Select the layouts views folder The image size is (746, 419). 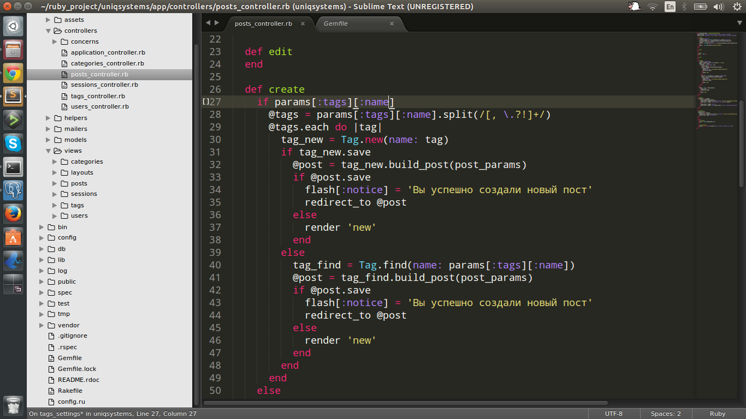click(82, 172)
